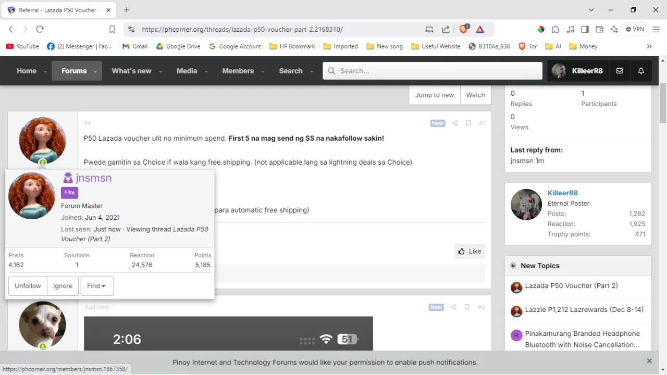Open the KilleerR8 profile link in sidebar
The width and height of the screenshot is (667, 375).
[563, 193]
